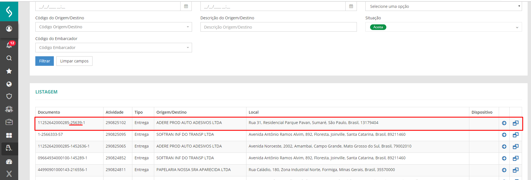Open favorites star in the sidebar
Image resolution: width=531 pixels, height=180 pixels.
[x=9, y=71]
